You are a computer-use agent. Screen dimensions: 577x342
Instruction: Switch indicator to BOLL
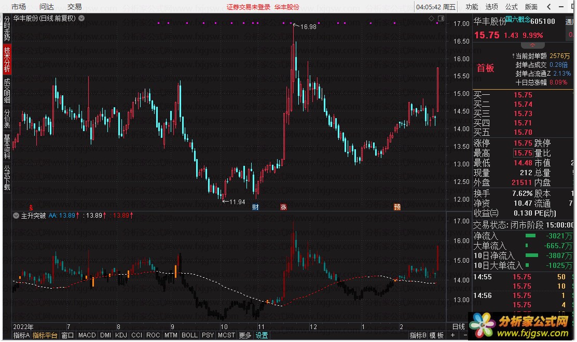(189, 335)
